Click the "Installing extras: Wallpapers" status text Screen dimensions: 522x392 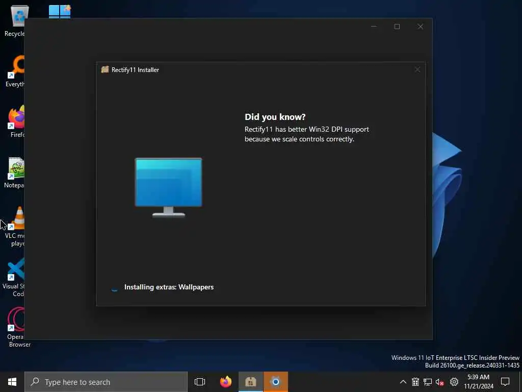169,287
